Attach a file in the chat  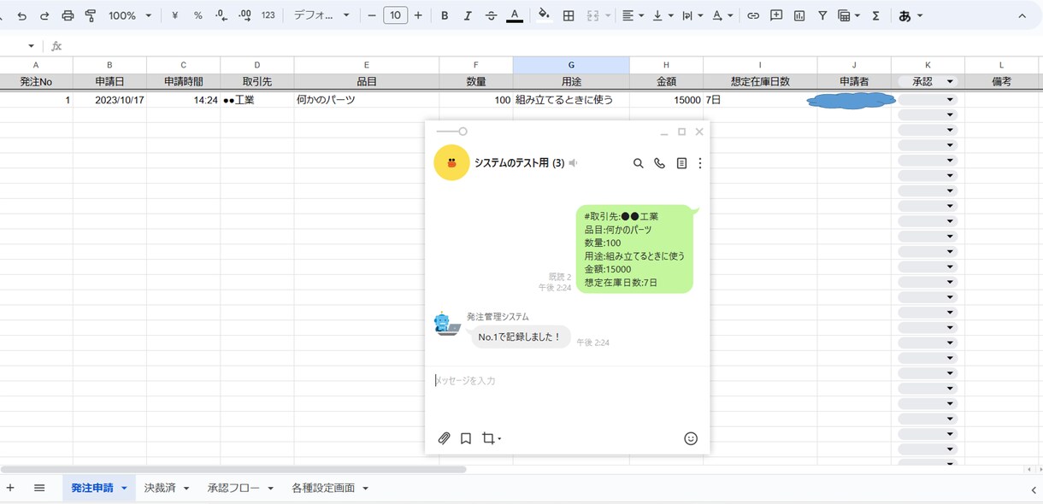click(444, 438)
